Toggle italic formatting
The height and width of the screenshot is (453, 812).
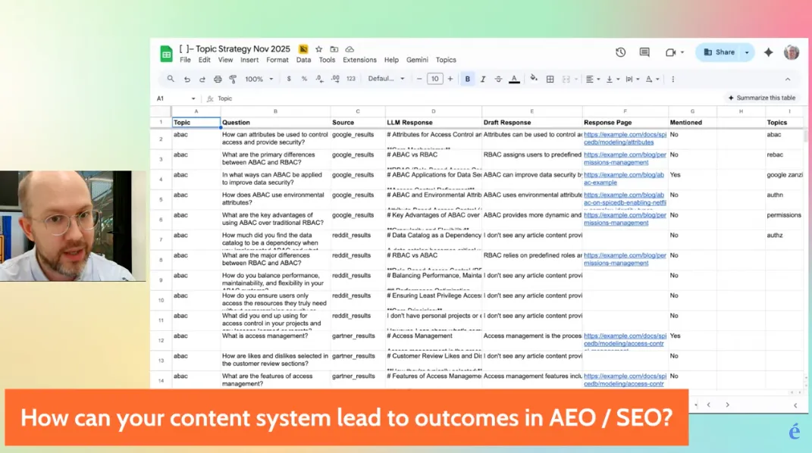483,79
